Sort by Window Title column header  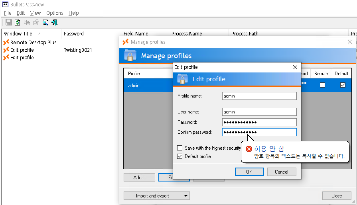click(x=31, y=34)
